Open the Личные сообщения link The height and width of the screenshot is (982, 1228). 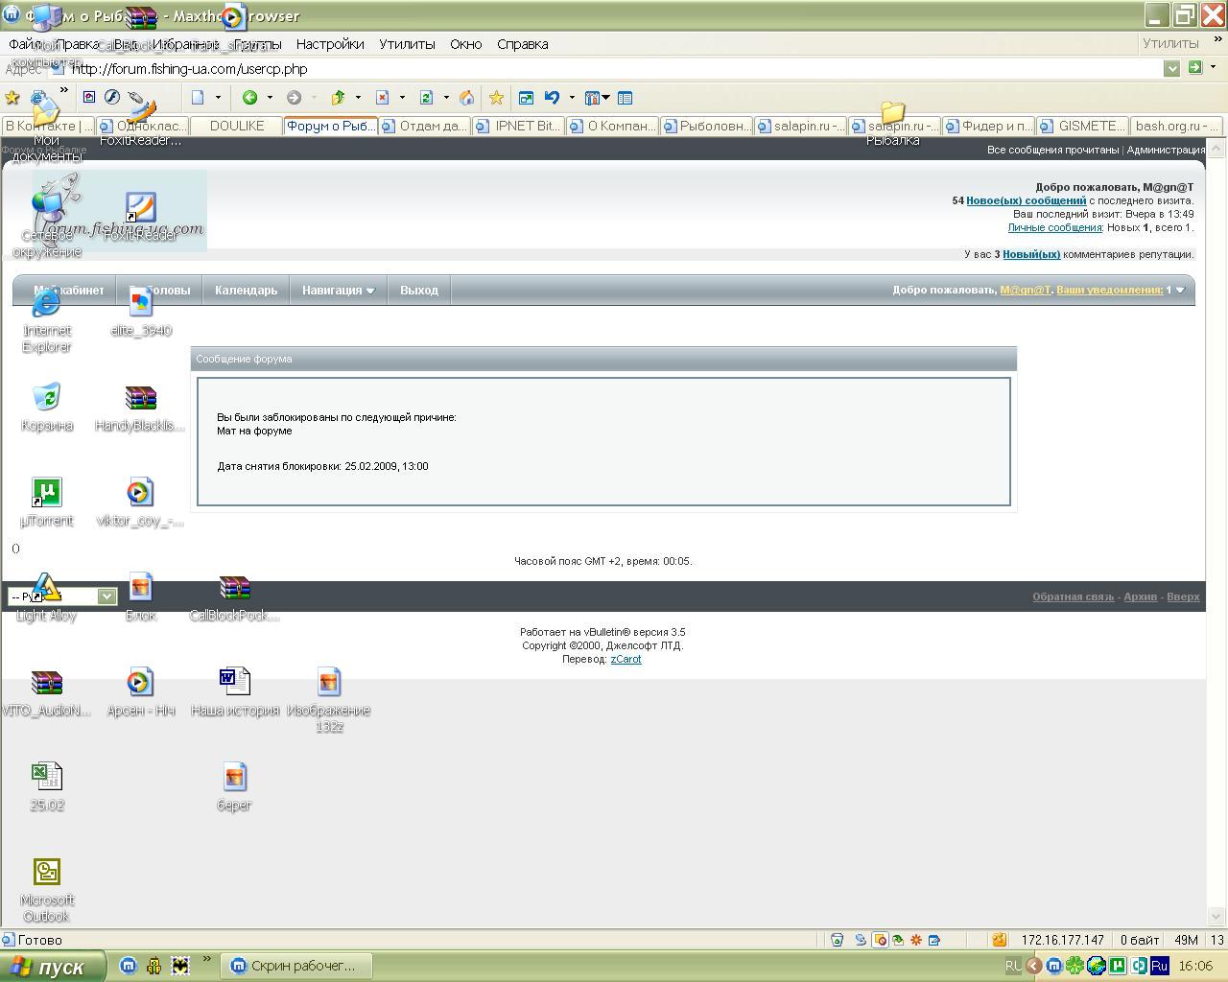1054,227
